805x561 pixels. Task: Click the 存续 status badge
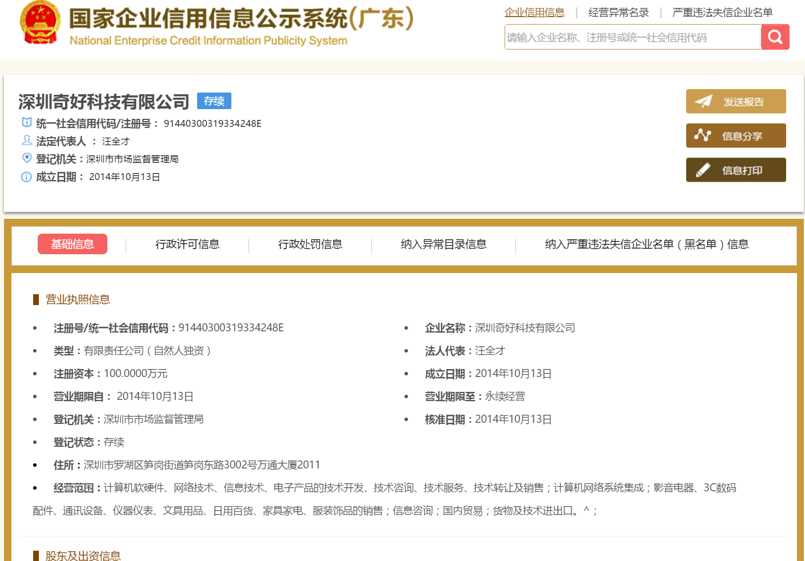coord(214,101)
